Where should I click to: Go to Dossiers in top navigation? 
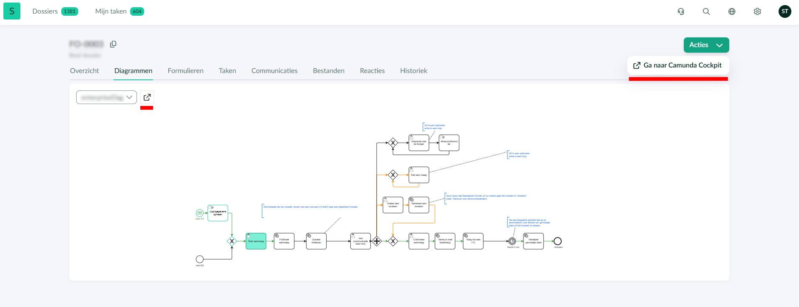(x=45, y=11)
